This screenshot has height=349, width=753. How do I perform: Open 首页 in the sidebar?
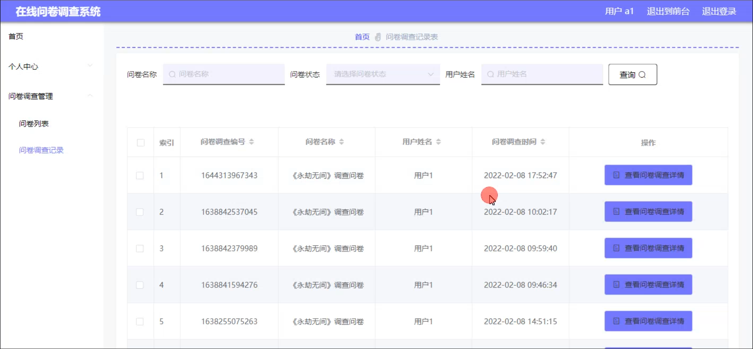tap(16, 36)
